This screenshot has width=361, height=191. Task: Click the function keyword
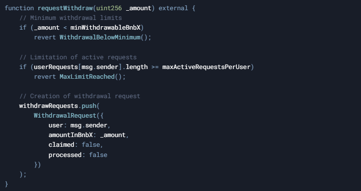[x=19, y=8]
